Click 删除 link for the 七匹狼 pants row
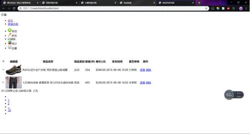 coord(148,83)
